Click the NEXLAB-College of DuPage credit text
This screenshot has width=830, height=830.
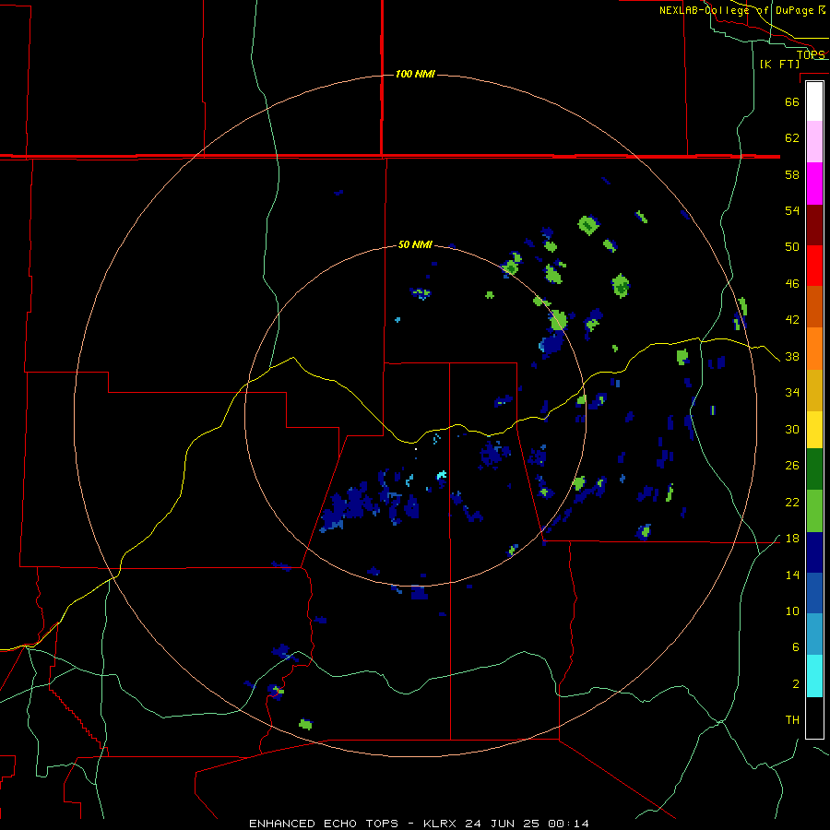pos(742,10)
